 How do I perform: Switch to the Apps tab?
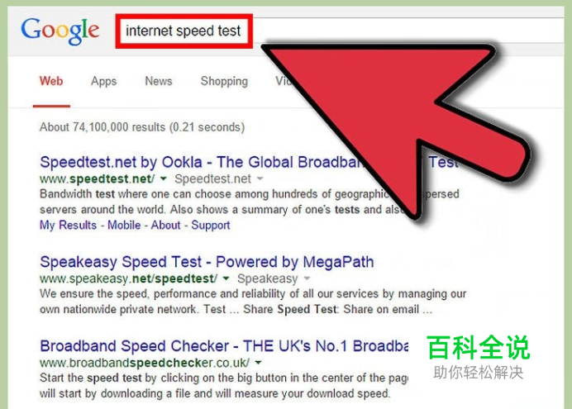point(103,81)
